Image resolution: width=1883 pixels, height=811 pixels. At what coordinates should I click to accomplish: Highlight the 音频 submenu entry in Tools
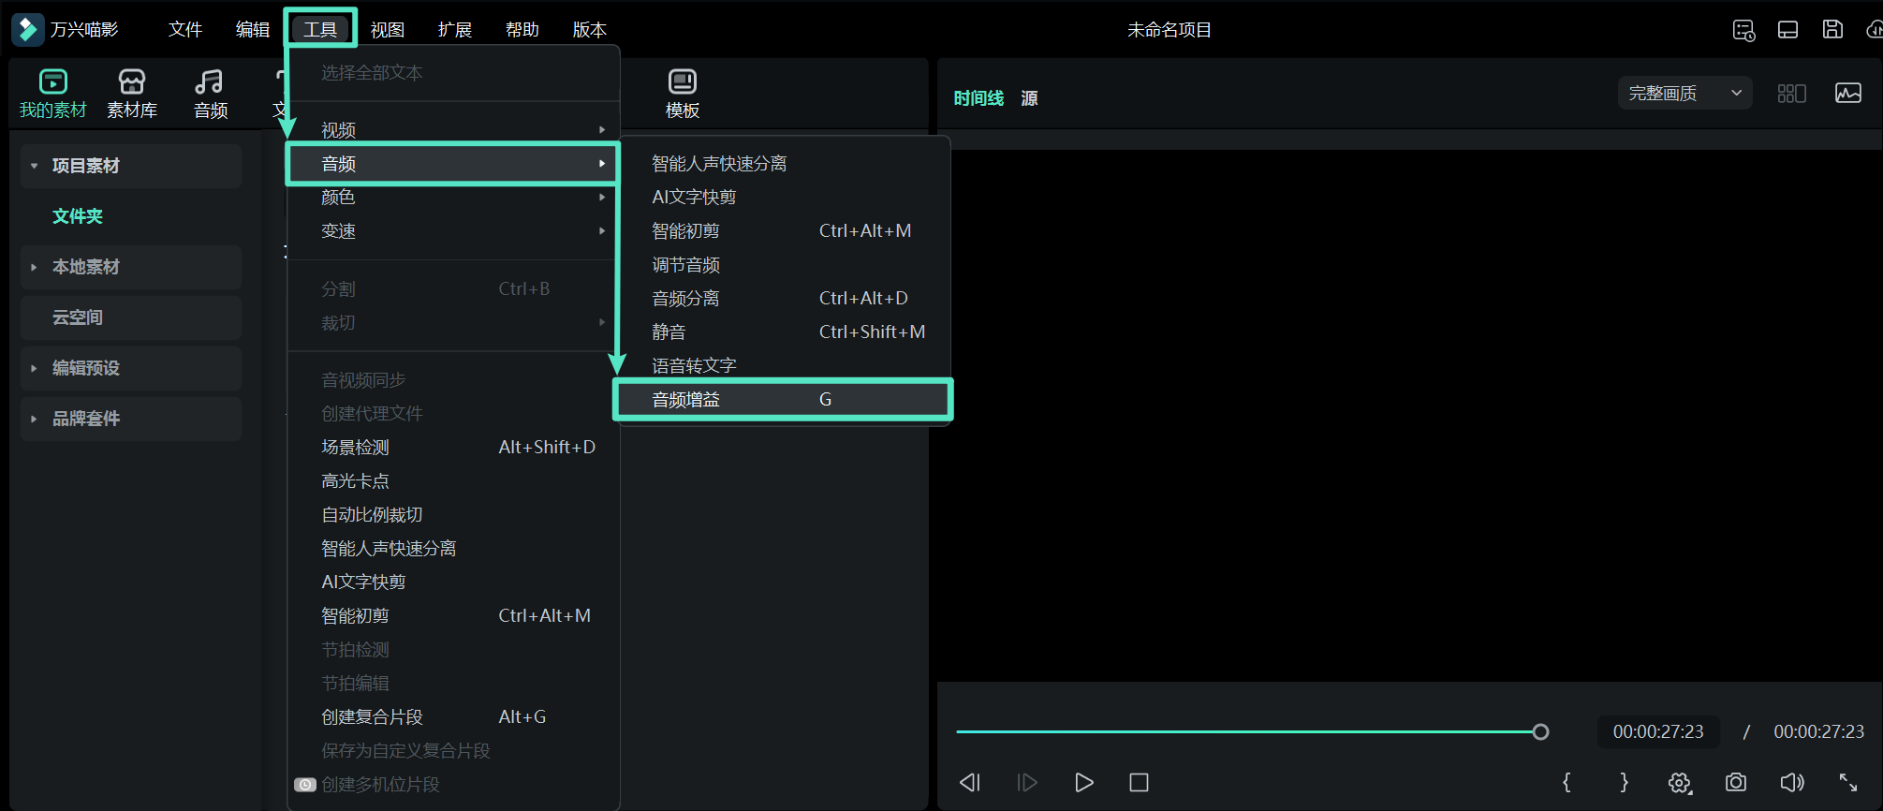[x=453, y=164]
